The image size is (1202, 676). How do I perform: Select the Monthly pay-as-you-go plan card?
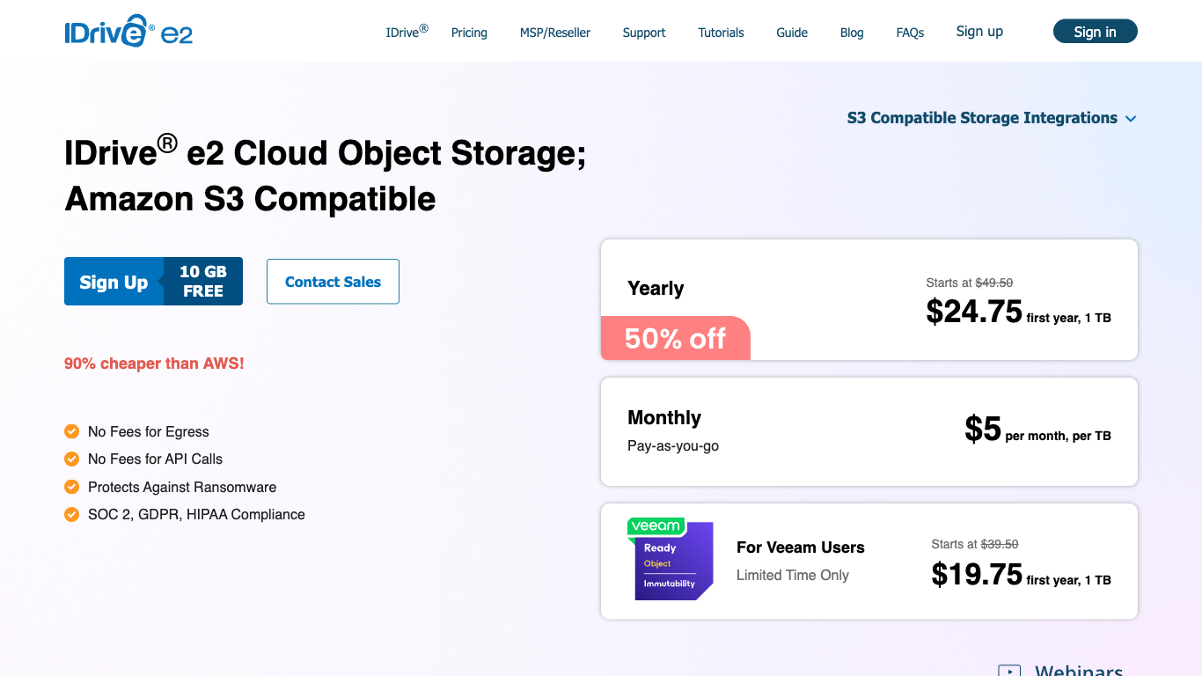click(869, 431)
